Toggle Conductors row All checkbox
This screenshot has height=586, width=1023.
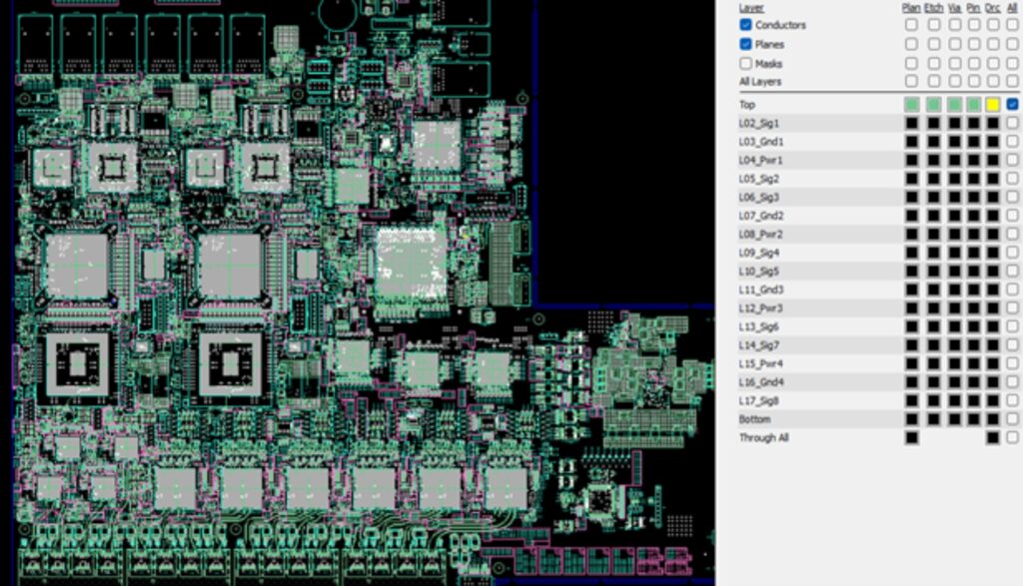pos(1013,25)
